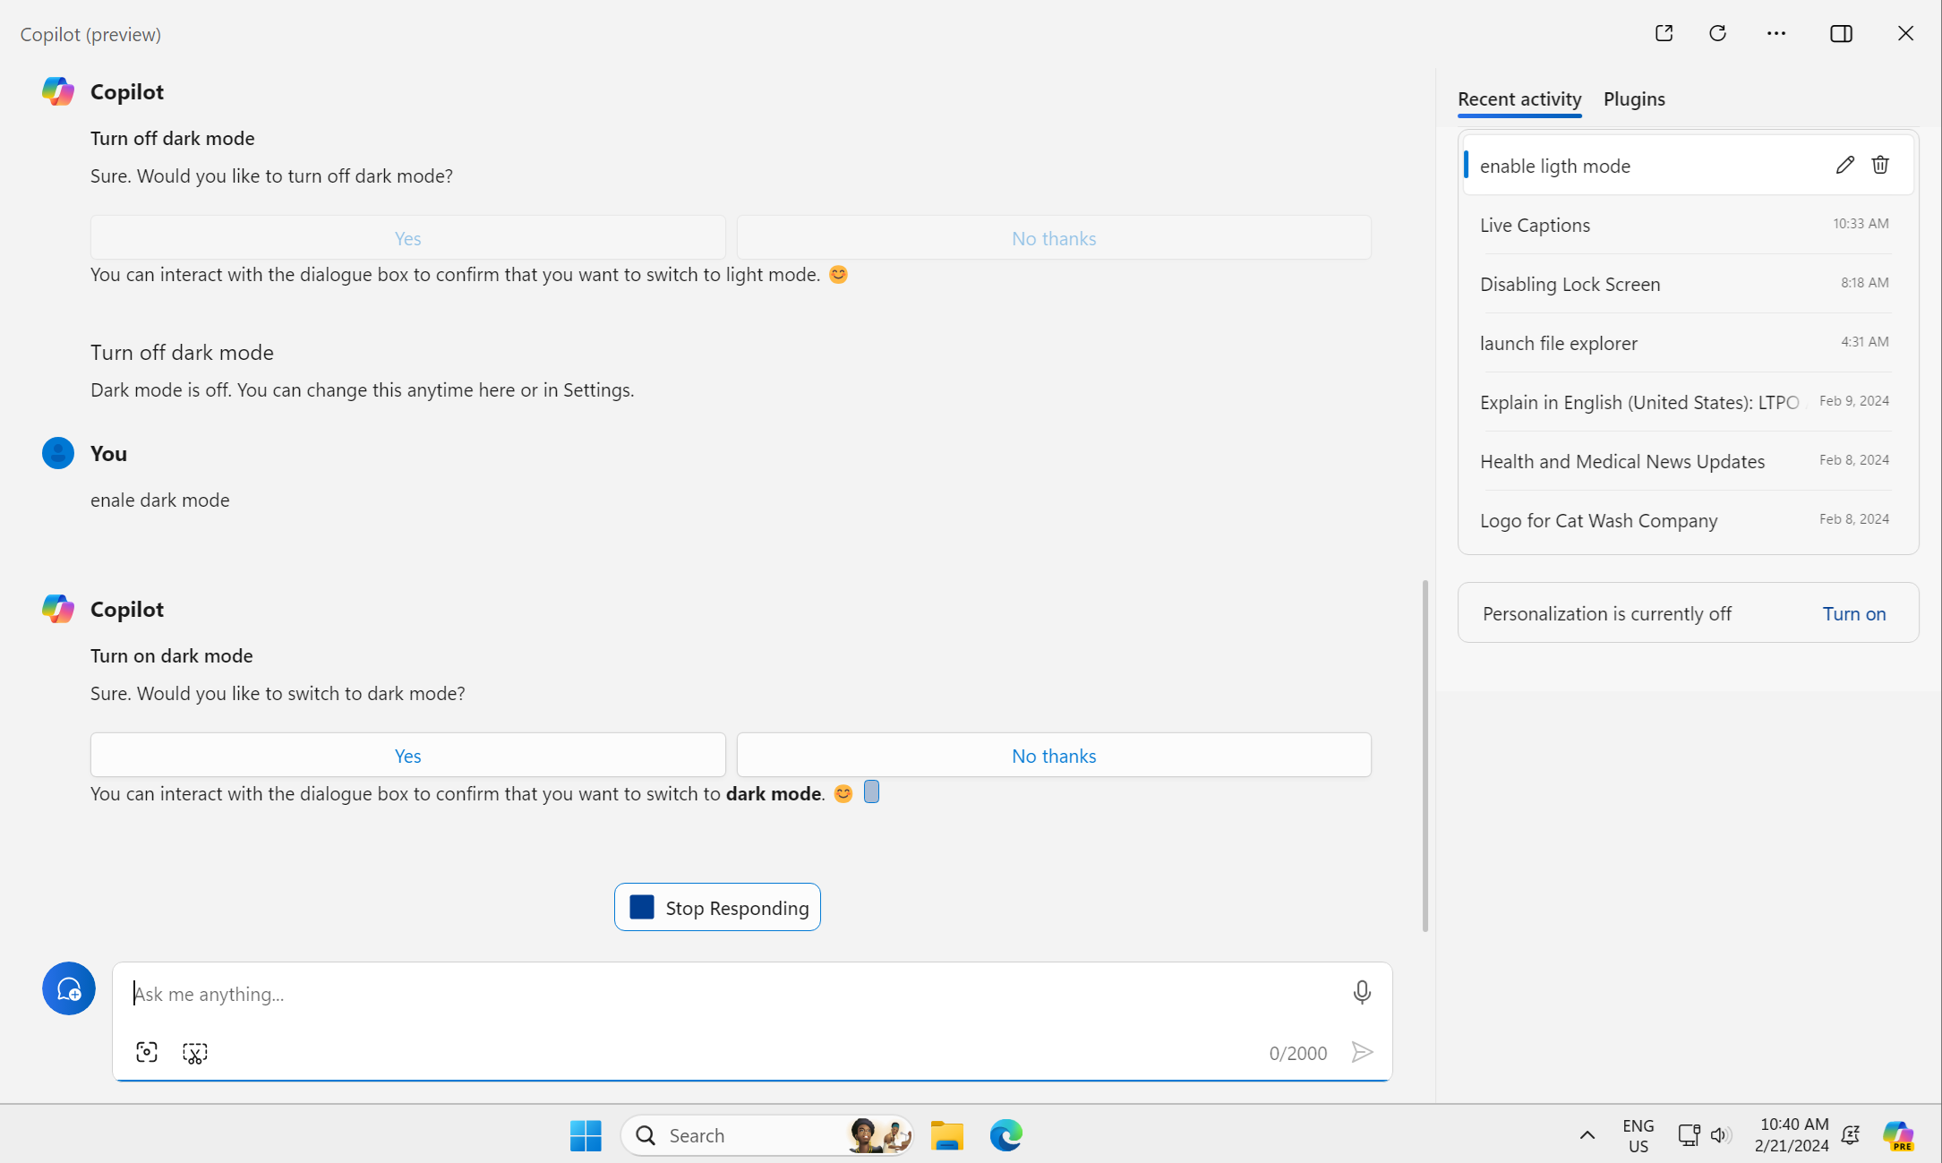Click the screenshot capture icon

(x=148, y=1052)
